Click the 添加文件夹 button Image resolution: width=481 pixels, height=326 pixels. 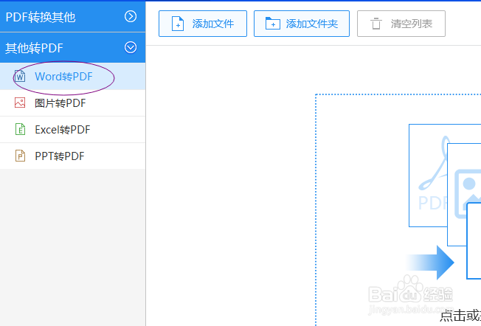click(302, 24)
